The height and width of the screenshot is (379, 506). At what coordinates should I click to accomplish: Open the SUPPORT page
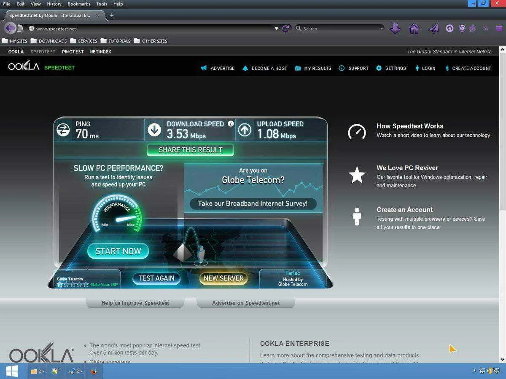coord(353,68)
